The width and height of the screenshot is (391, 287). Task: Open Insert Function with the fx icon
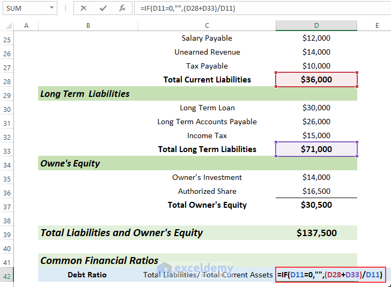[122, 8]
